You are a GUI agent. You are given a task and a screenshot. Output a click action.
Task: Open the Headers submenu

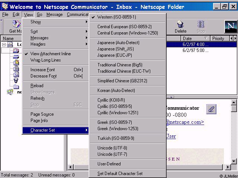55,44
